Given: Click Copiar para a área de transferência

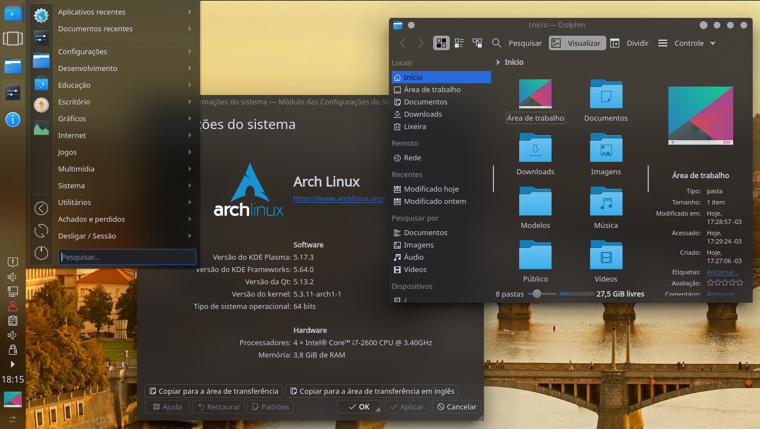Looking at the screenshot, I should pos(213,391).
